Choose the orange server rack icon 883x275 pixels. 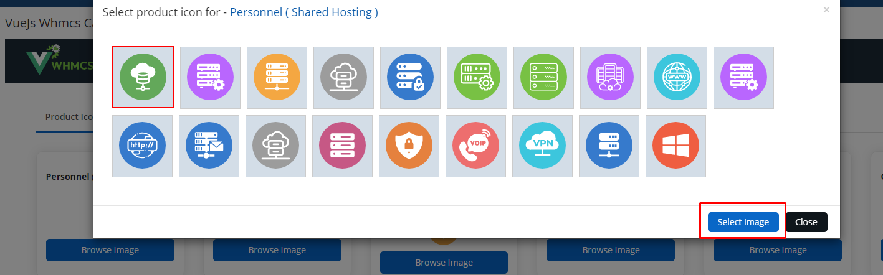tap(277, 78)
